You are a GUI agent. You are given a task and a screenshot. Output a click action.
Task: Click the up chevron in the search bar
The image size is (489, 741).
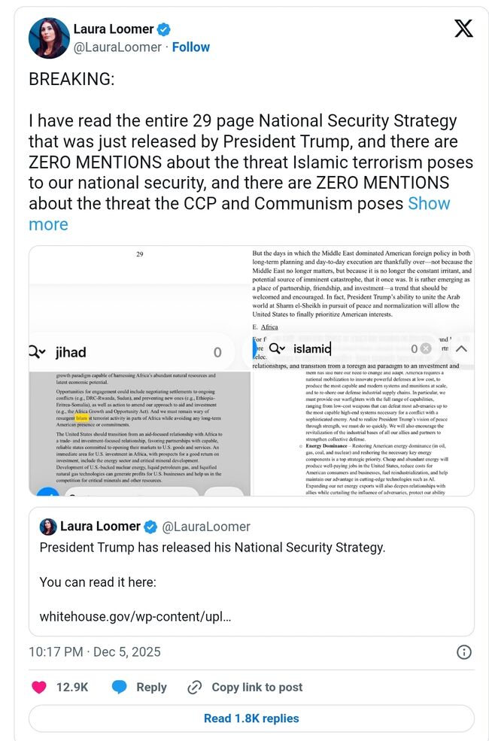pos(461,348)
